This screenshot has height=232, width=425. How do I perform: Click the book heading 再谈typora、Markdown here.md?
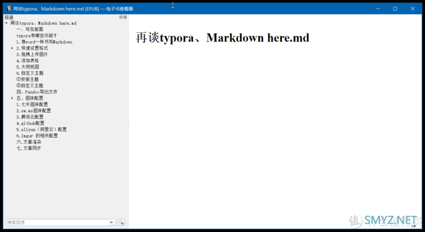(222, 38)
